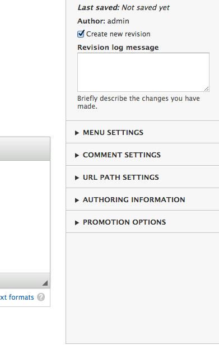Viewport: 219px width, 354px height.
Task: Open the Authoring Information heading
Action: [134, 199]
